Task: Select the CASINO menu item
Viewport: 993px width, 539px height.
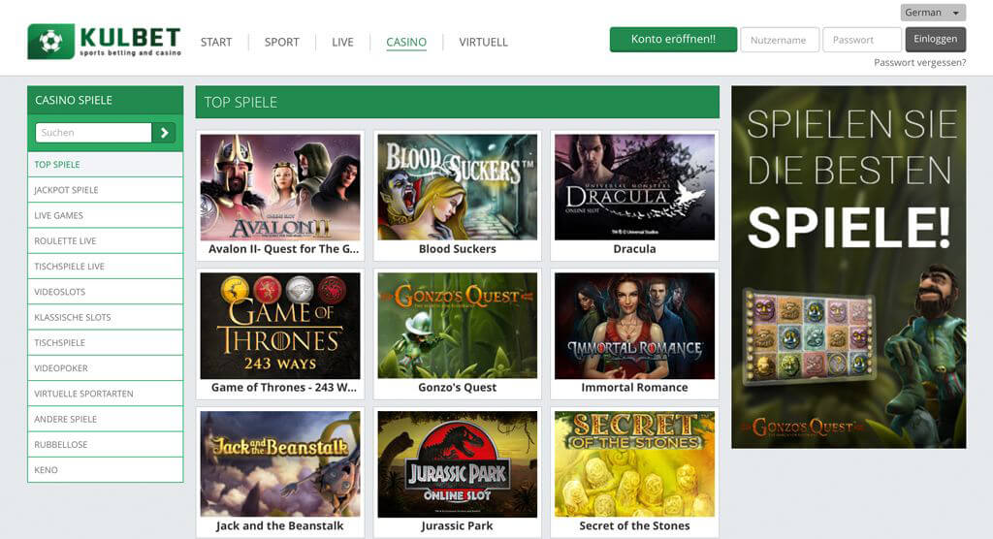Action: tap(406, 43)
